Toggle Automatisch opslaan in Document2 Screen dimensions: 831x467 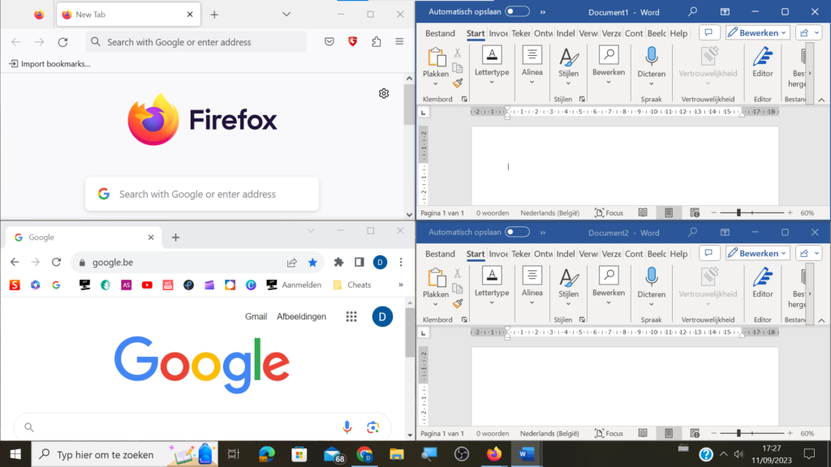(x=517, y=232)
